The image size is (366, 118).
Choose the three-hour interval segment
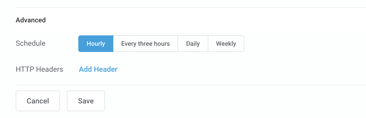[x=145, y=44]
